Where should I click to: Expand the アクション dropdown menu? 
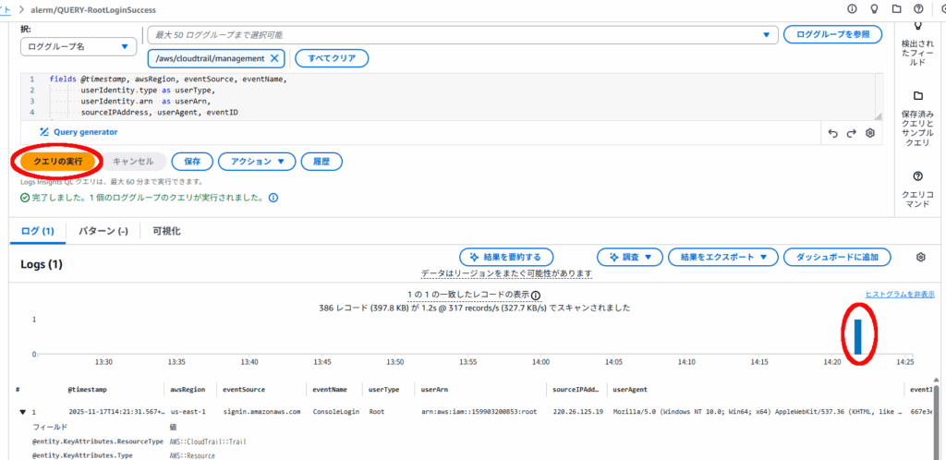pyautogui.click(x=257, y=162)
